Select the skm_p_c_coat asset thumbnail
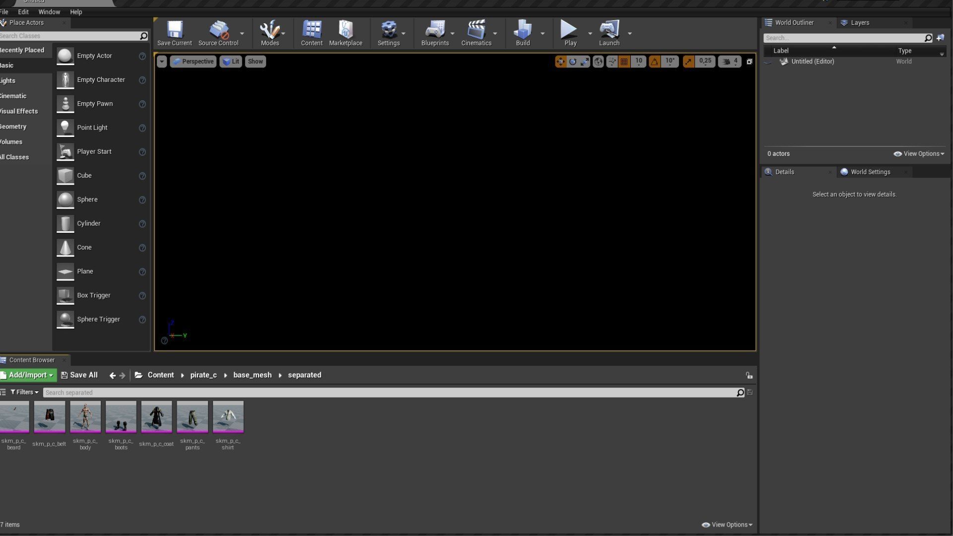This screenshot has width=953, height=536. pos(156,417)
